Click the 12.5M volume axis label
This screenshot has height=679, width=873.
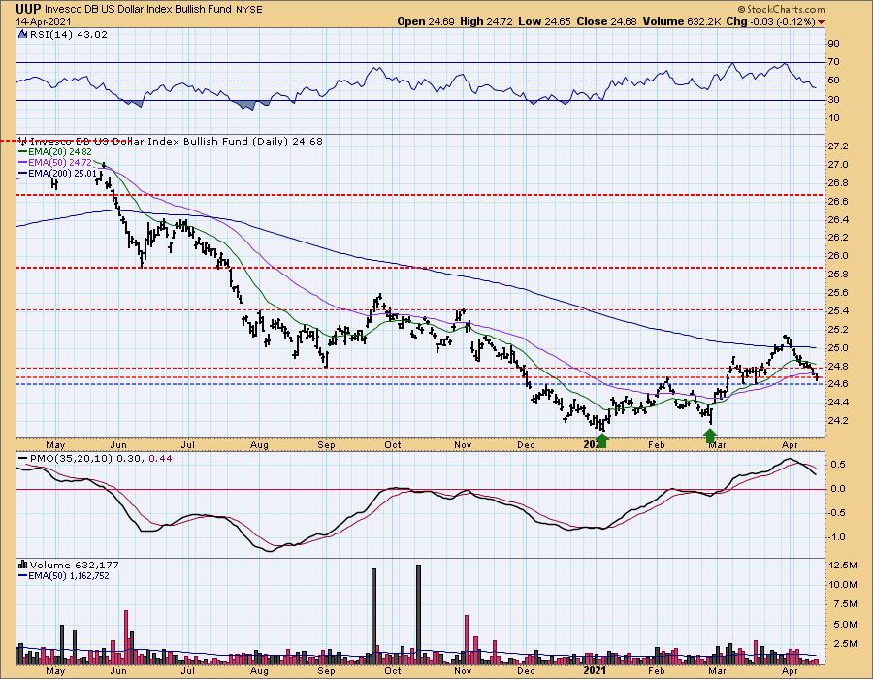pos(843,565)
